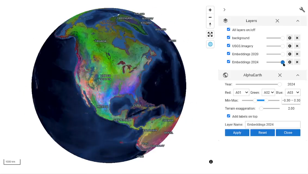Image resolution: width=308 pixels, height=174 pixels.
Task: Enter fullscreen map mode
Action: tap(210, 34)
